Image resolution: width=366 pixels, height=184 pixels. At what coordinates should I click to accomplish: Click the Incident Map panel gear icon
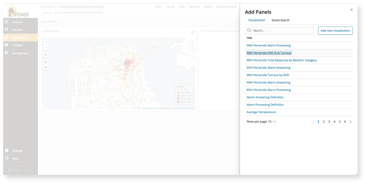point(193,32)
